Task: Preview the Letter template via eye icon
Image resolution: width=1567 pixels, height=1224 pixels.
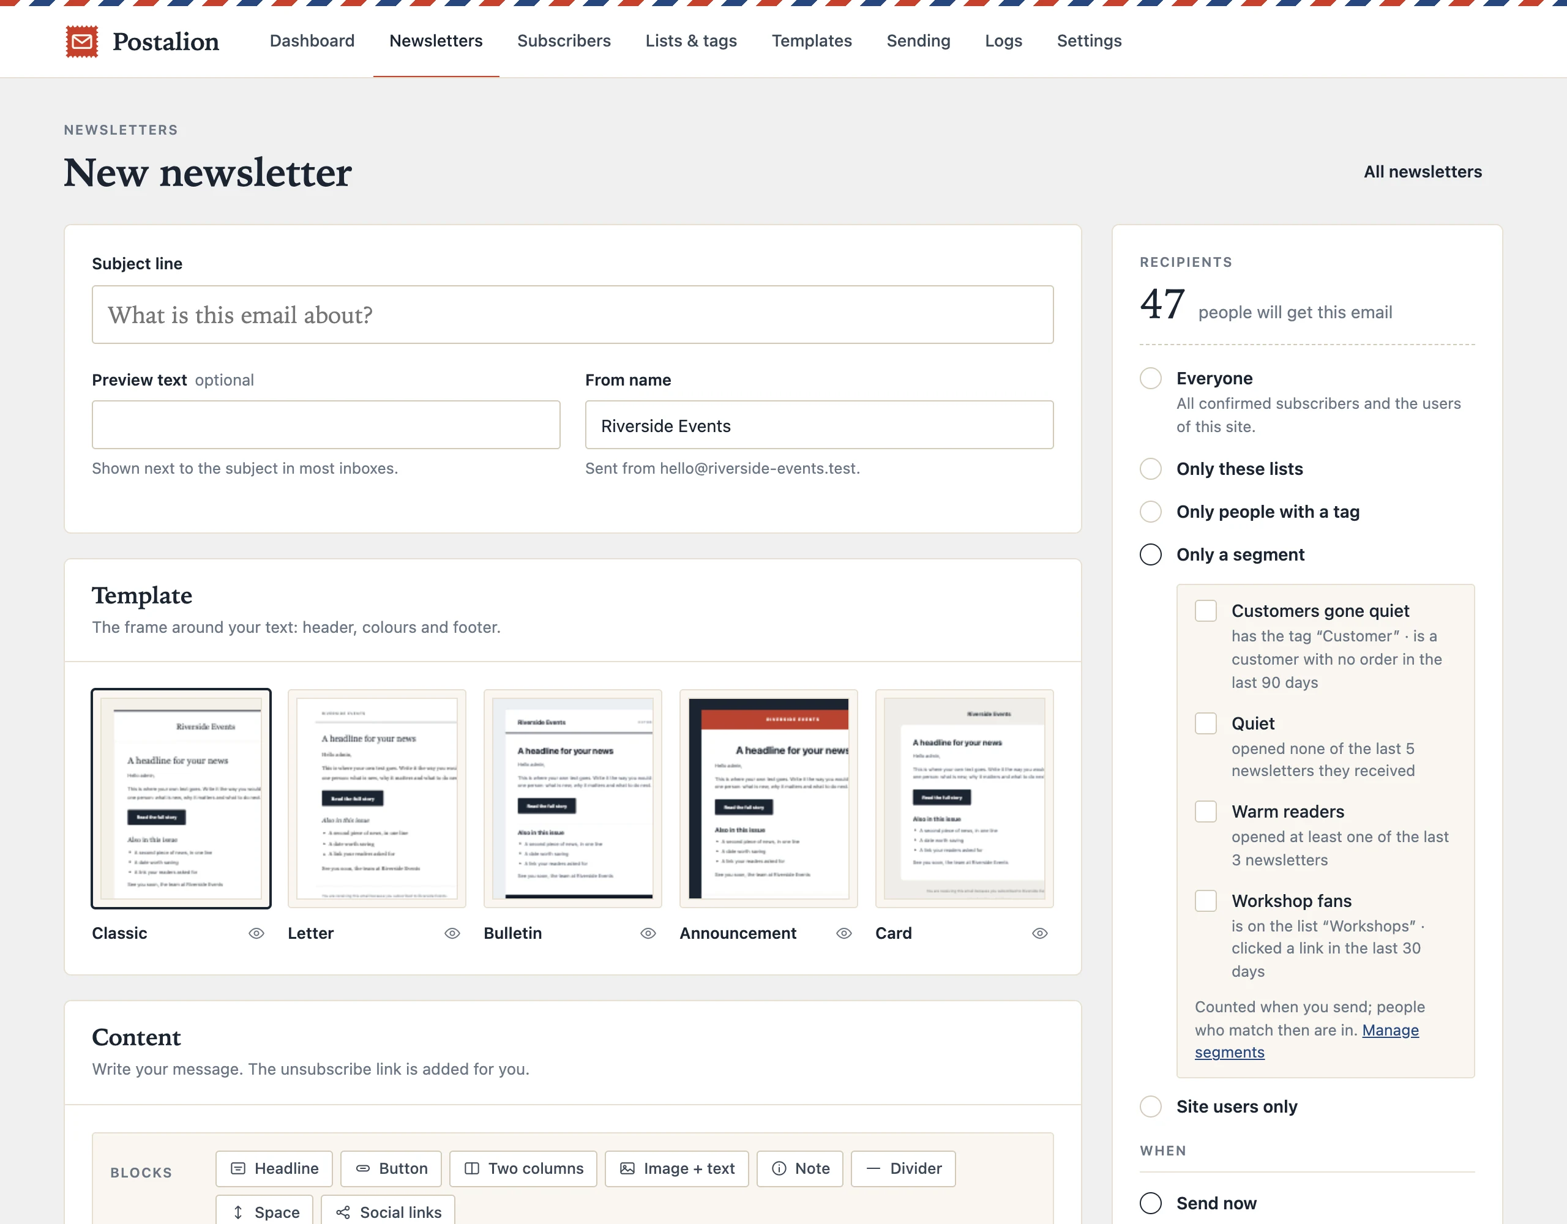Action: pyautogui.click(x=452, y=933)
